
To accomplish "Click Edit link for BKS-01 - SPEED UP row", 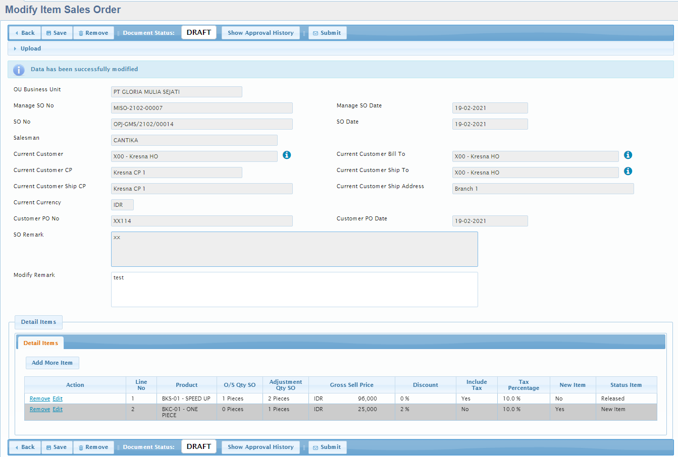I will tap(58, 398).
